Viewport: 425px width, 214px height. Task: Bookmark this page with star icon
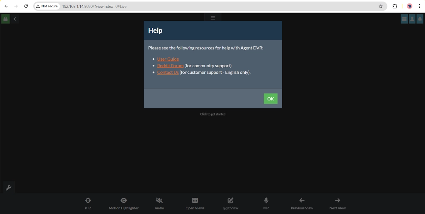tap(381, 6)
